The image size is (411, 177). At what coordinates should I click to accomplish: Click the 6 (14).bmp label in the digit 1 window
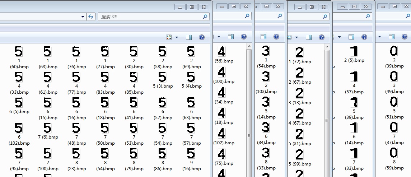click(x=354, y=140)
